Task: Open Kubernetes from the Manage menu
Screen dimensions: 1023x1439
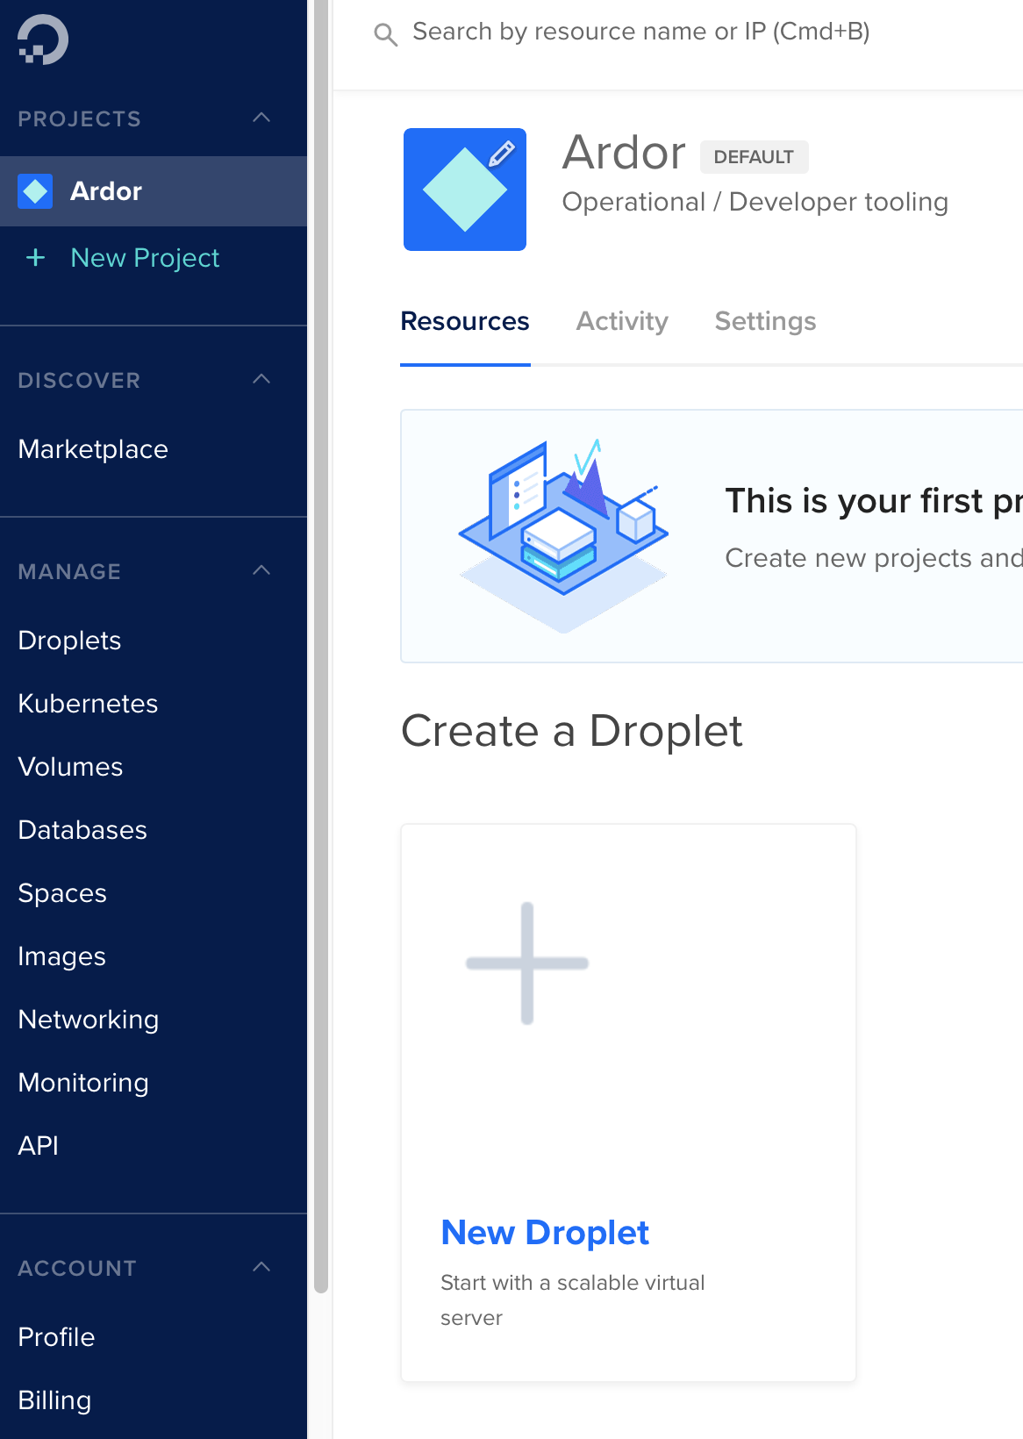Action: [x=88, y=704]
